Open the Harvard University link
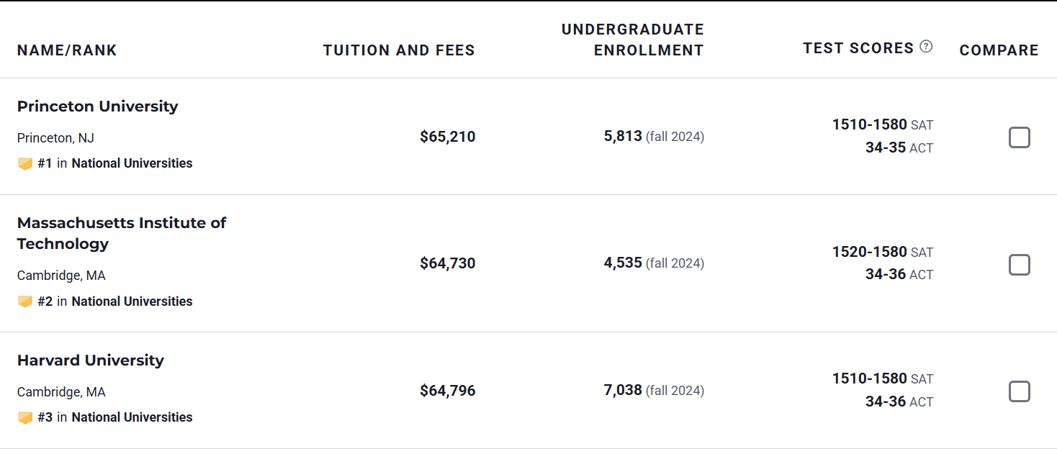The height and width of the screenshot is (449, 1057). tap(90, 360)
